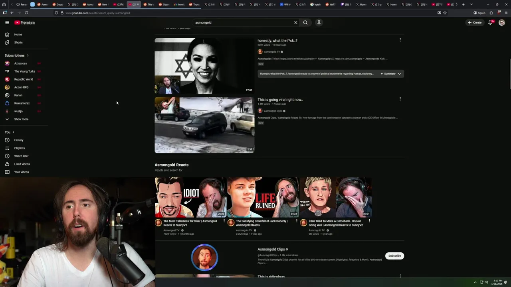The height and width of the screenshot is (287, 511).
Task: Sign in to the browser profile
Action: 479,13
